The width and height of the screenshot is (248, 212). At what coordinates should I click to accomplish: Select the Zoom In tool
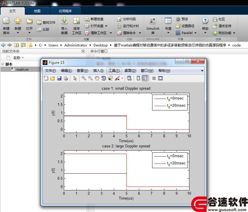83,78
